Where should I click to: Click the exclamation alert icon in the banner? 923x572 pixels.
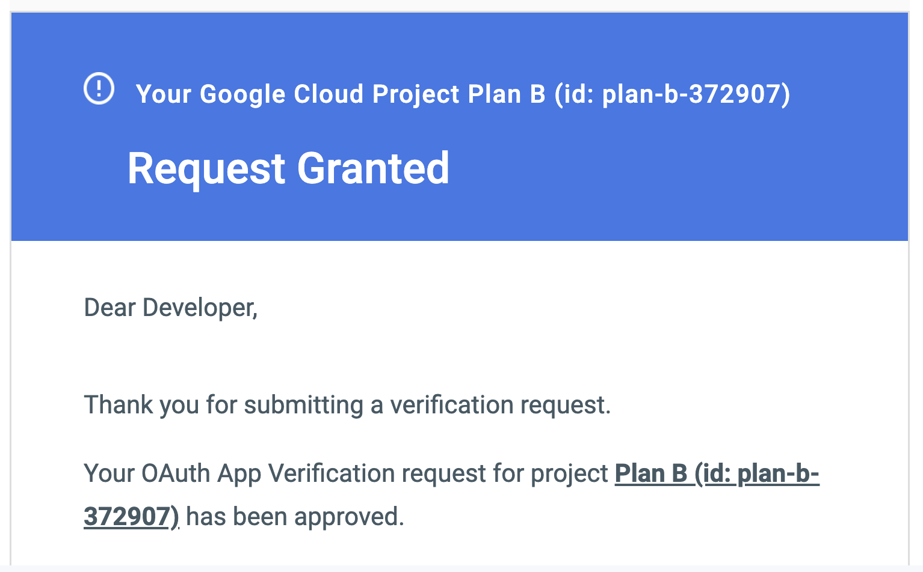click(x=99, y=89)
